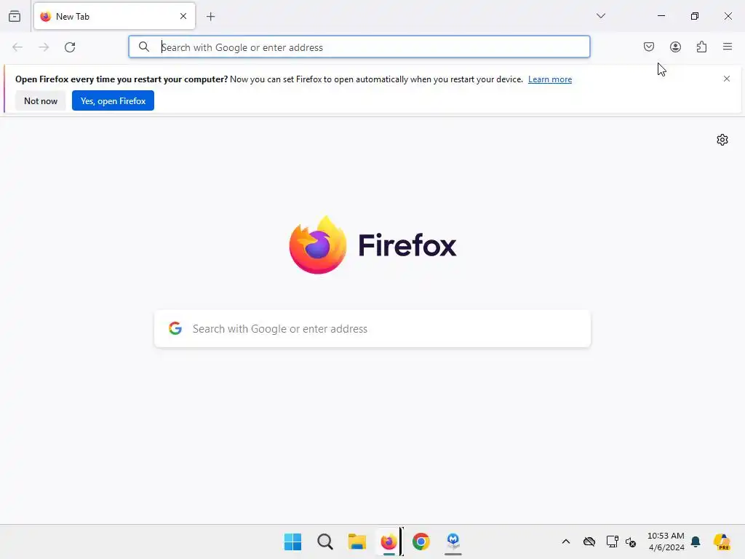
Task: Click the OneDrive cloud tray icon
Action: tap(589, 542)
